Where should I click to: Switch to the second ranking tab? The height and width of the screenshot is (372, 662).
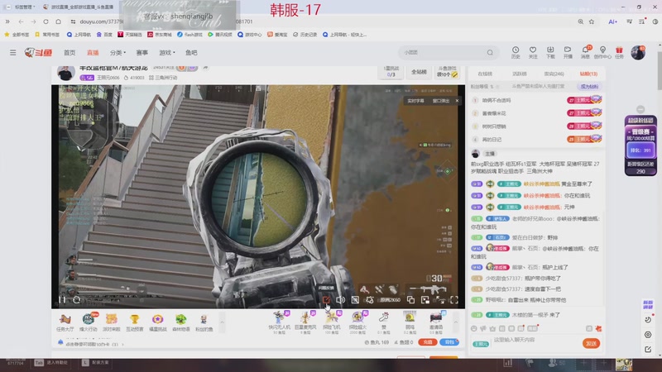pyautogui.click(x=520, y=74)
